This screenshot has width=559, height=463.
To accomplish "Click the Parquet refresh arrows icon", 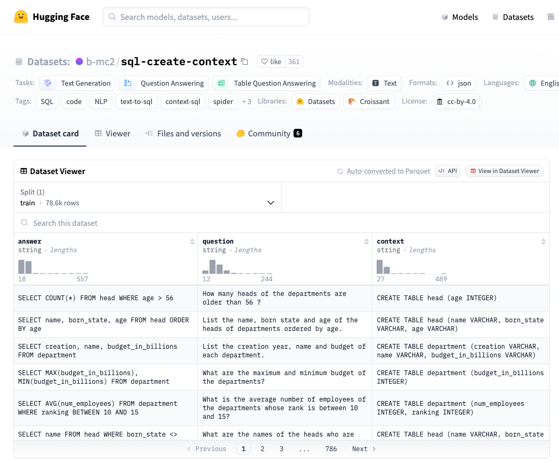I will tap(340, 171).
